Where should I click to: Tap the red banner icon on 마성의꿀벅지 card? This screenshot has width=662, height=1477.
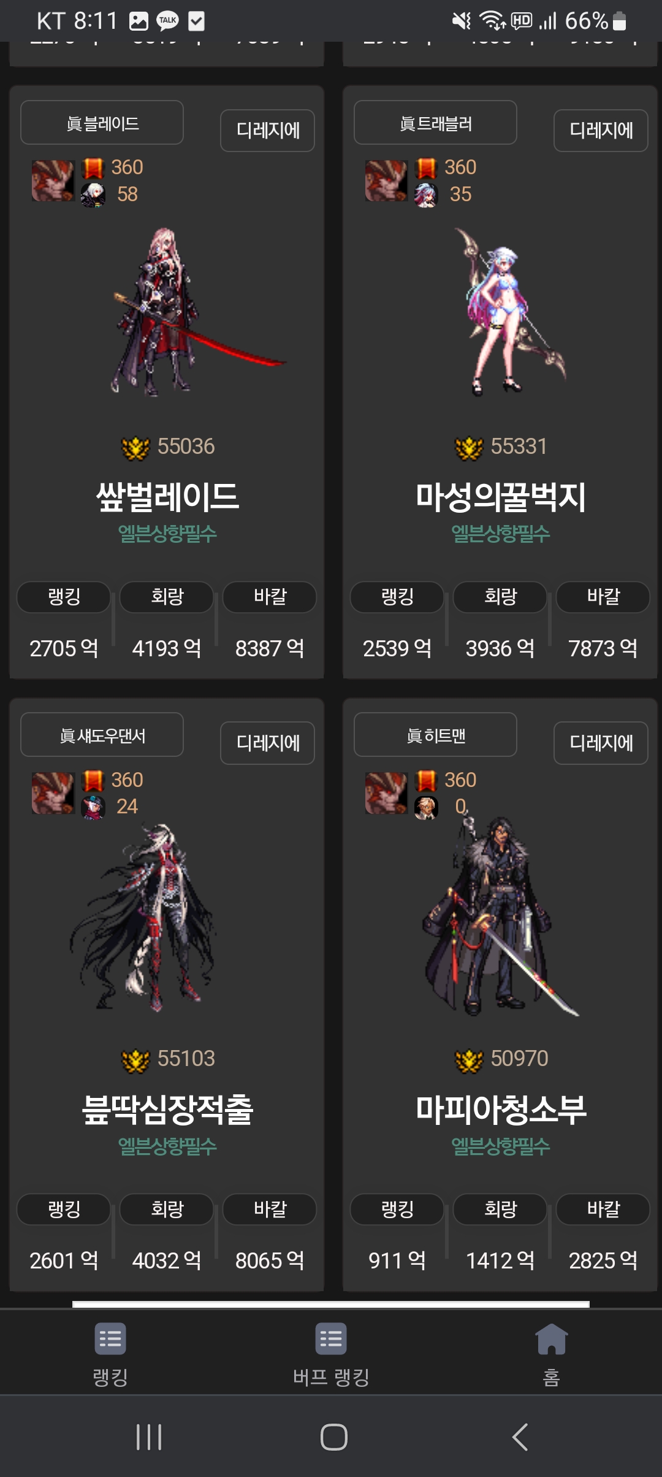[x=426, y=168]
